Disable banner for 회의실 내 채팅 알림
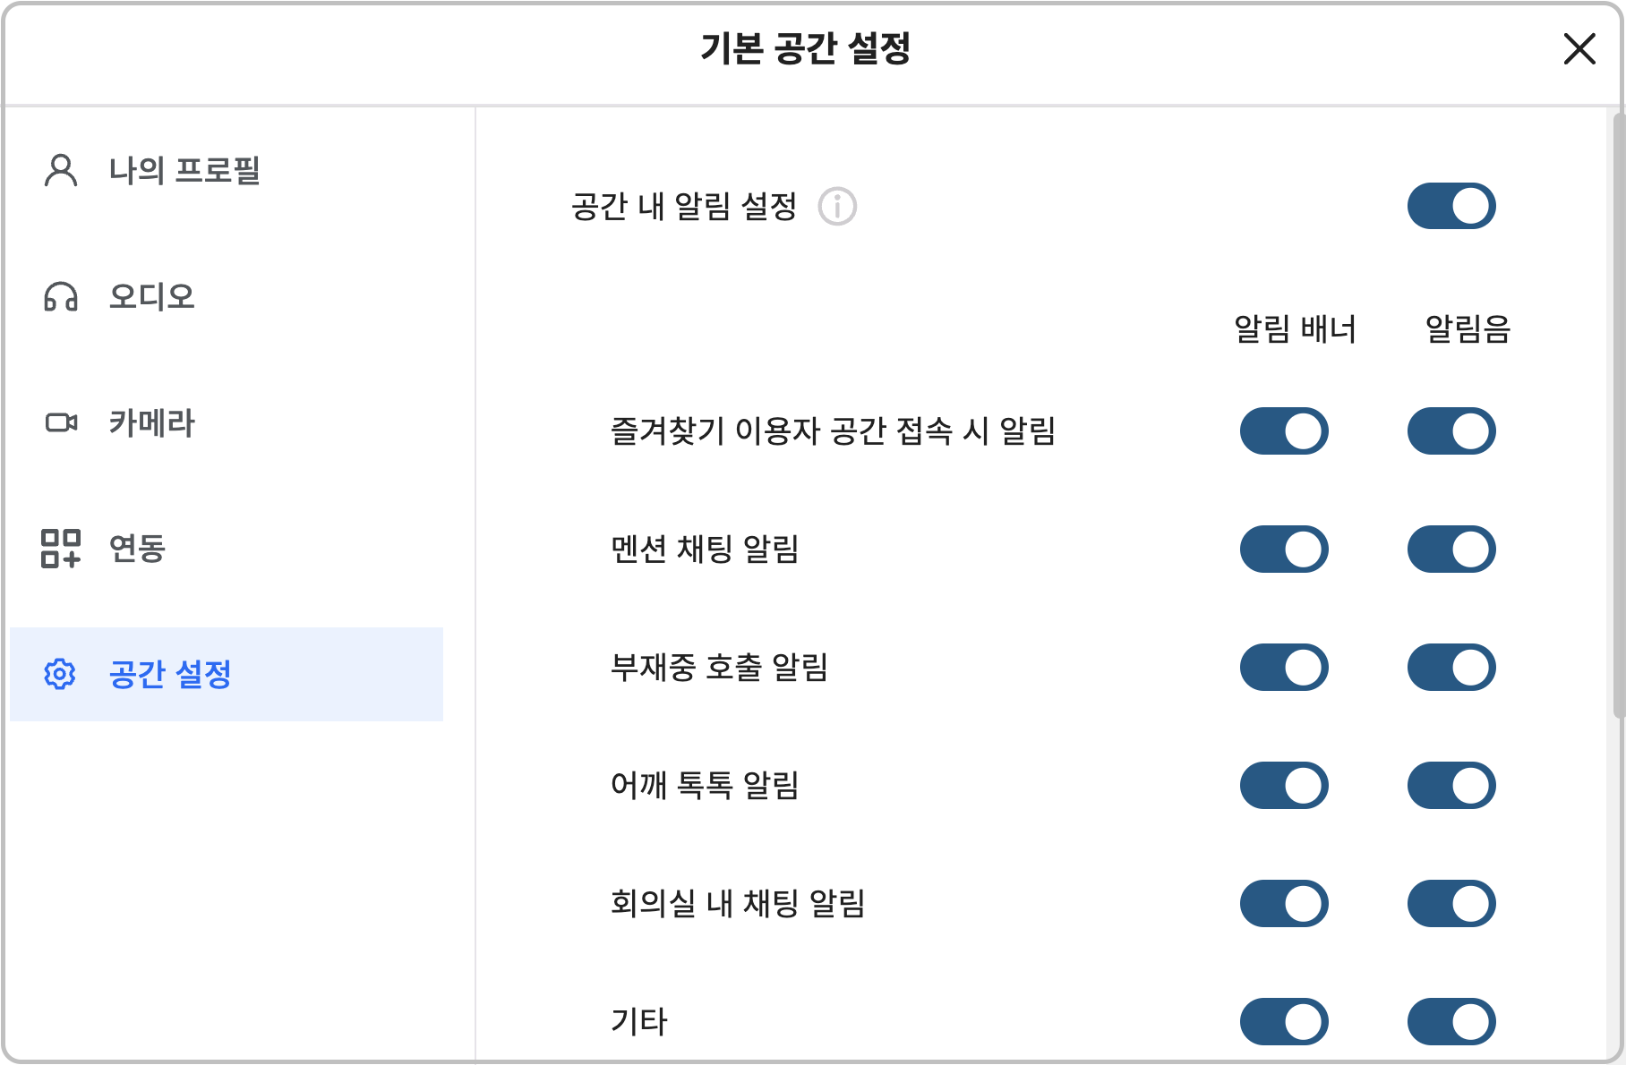 (x=1283, y=904)
